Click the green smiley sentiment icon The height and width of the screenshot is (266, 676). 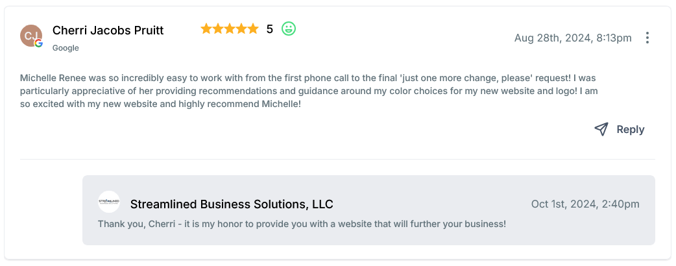click(x=289, y=29)
